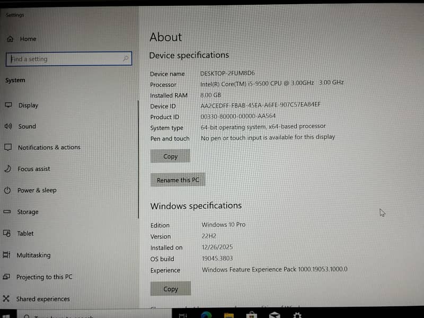Image resolution: width=424 pixels, height=318 pixels.
Task: Click the Find a setting search box
Action: (69, 59)
